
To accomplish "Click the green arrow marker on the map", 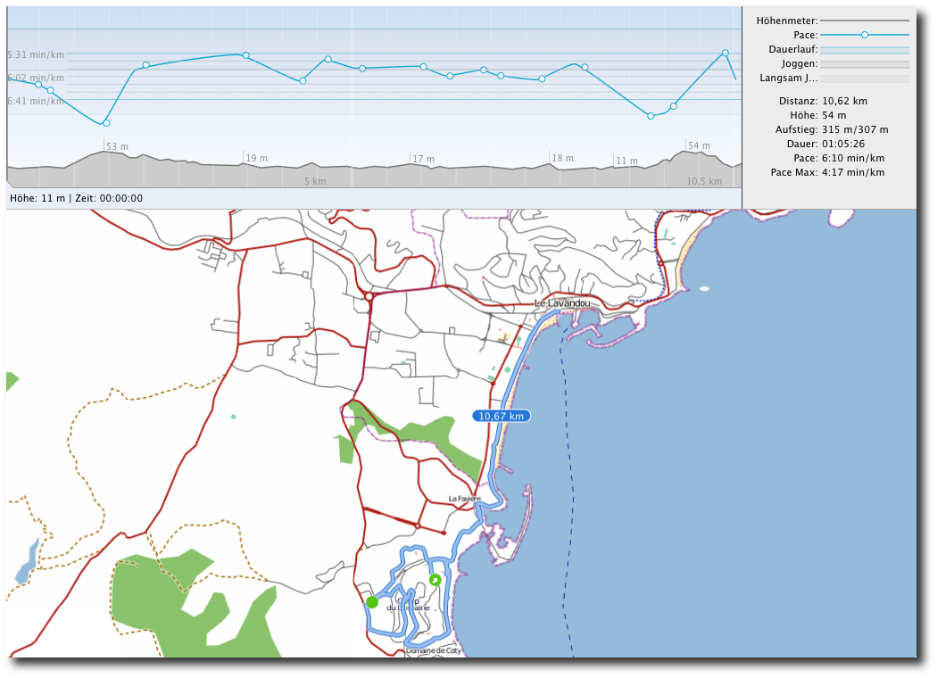I will pos(435,579).
